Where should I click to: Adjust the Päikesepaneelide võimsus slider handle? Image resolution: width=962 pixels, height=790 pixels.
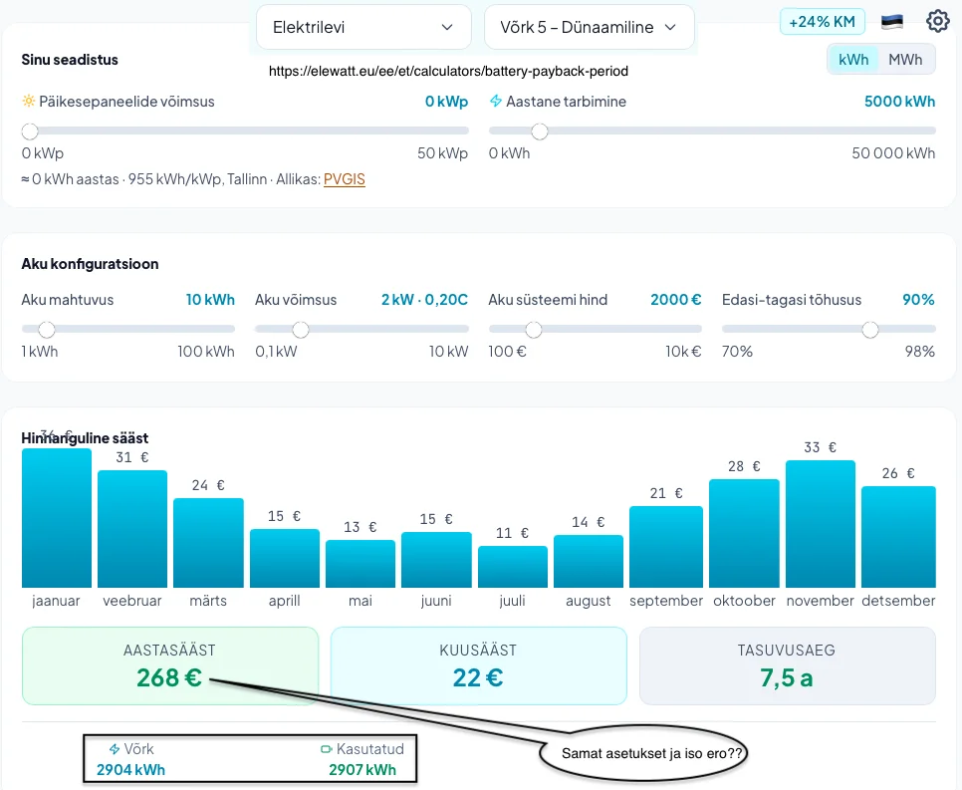pyautogui.click(x=30, y=131)
